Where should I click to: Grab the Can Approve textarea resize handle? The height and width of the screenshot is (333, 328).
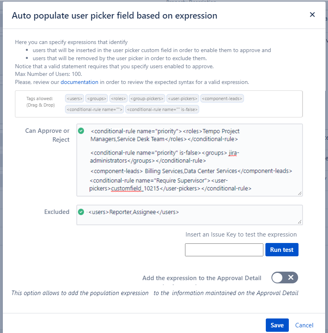(300, 193)
